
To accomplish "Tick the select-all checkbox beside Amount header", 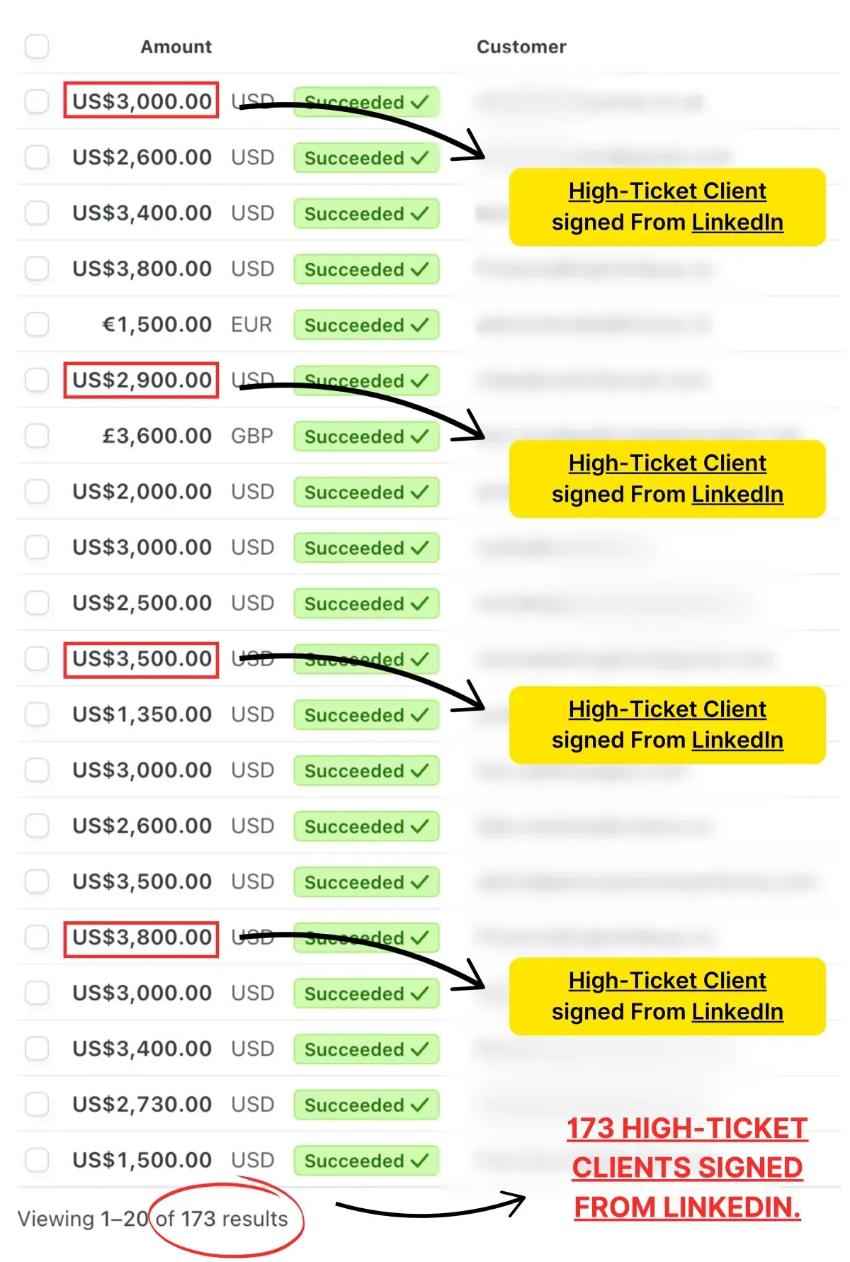I will coord(37,47).
